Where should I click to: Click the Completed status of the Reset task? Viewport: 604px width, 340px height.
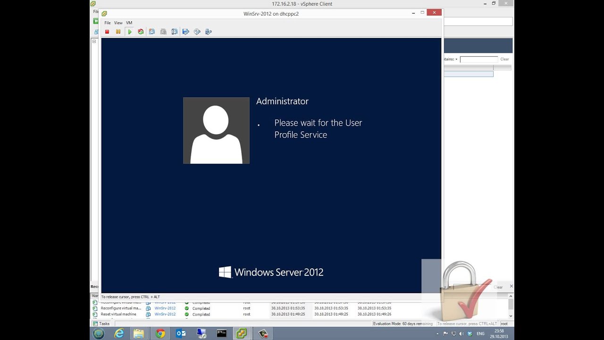click(201, 314)
